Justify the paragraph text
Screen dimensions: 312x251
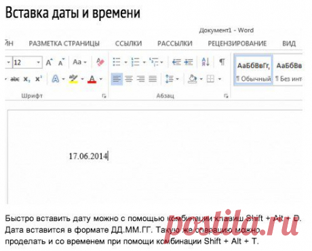click(153, 79)
